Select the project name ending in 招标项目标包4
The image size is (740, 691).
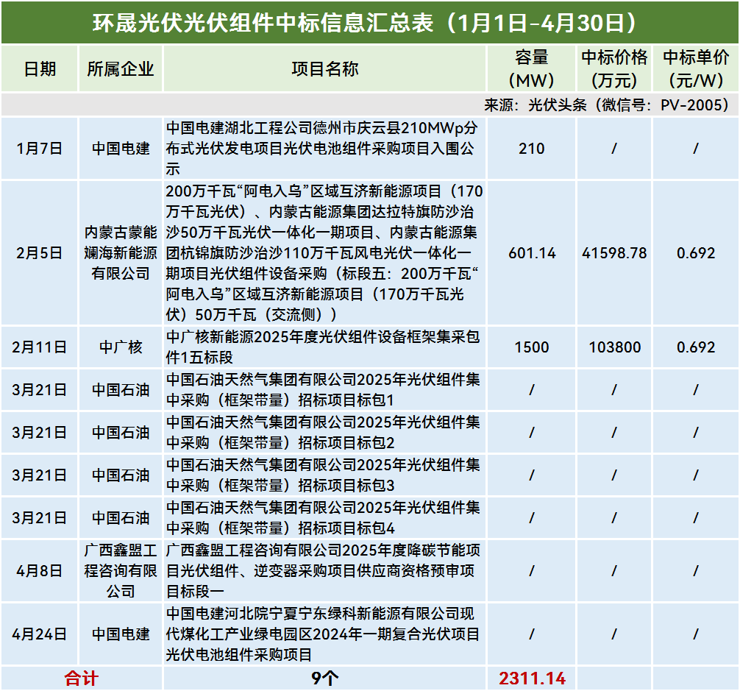coord(323,518)
